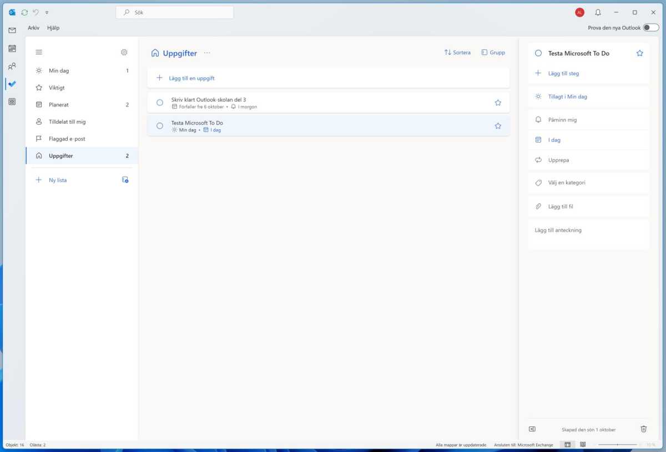Image resolution: width=666 pixels, height=452 pixels.
Task: Mark detail pane task as important
Action: 640,53
